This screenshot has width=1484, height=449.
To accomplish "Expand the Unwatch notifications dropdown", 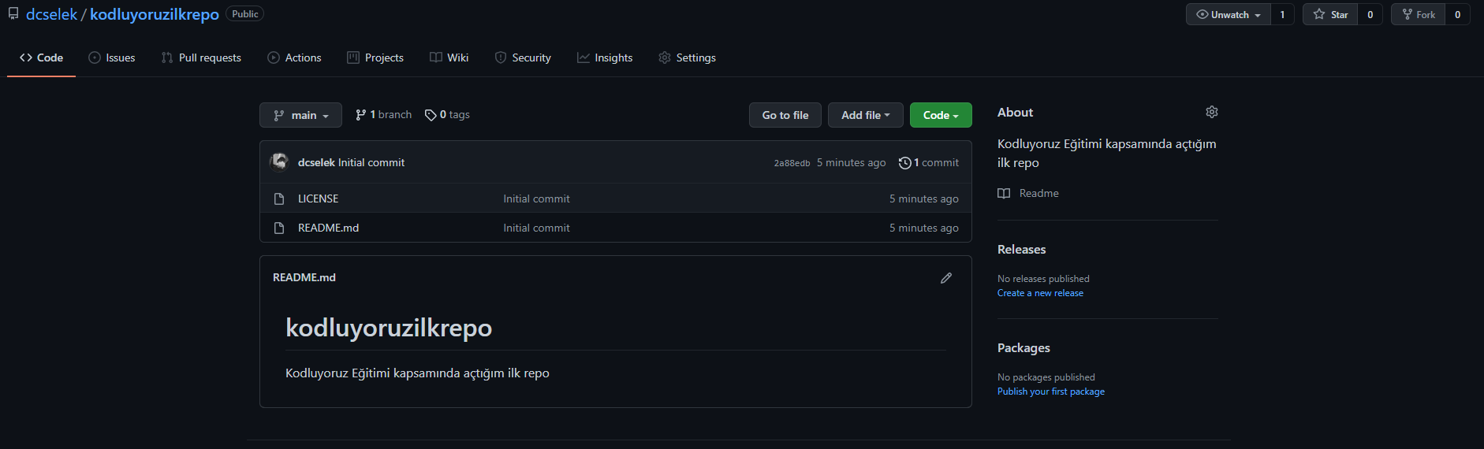I will [1229, 14].
